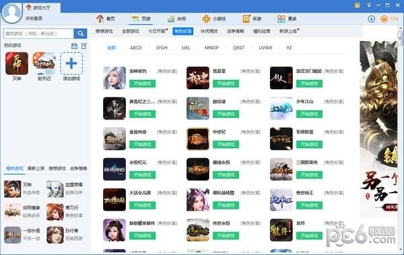Screen dimensions: 404x255
Task: Switch to the 推荐游戏 sidebar tab
Action: (x=57, y=168)
